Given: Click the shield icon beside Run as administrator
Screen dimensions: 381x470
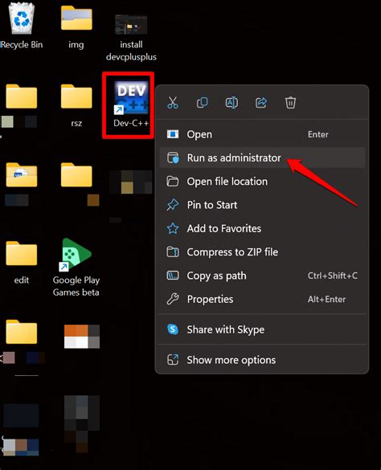Looking at the screenshot, I should [173, 157].
